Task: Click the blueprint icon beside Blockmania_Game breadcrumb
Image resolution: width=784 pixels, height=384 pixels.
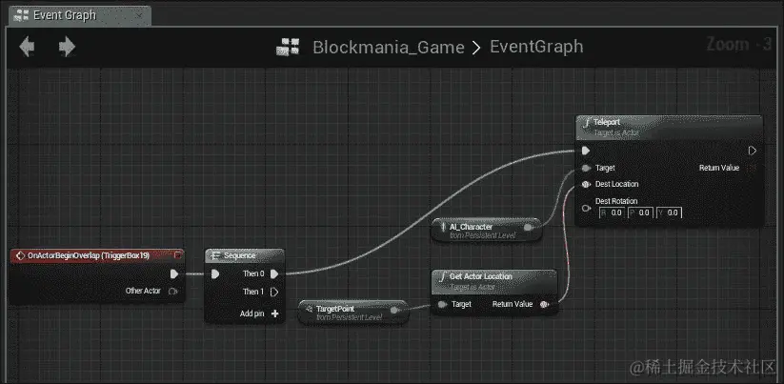Action: pos(288,47)
